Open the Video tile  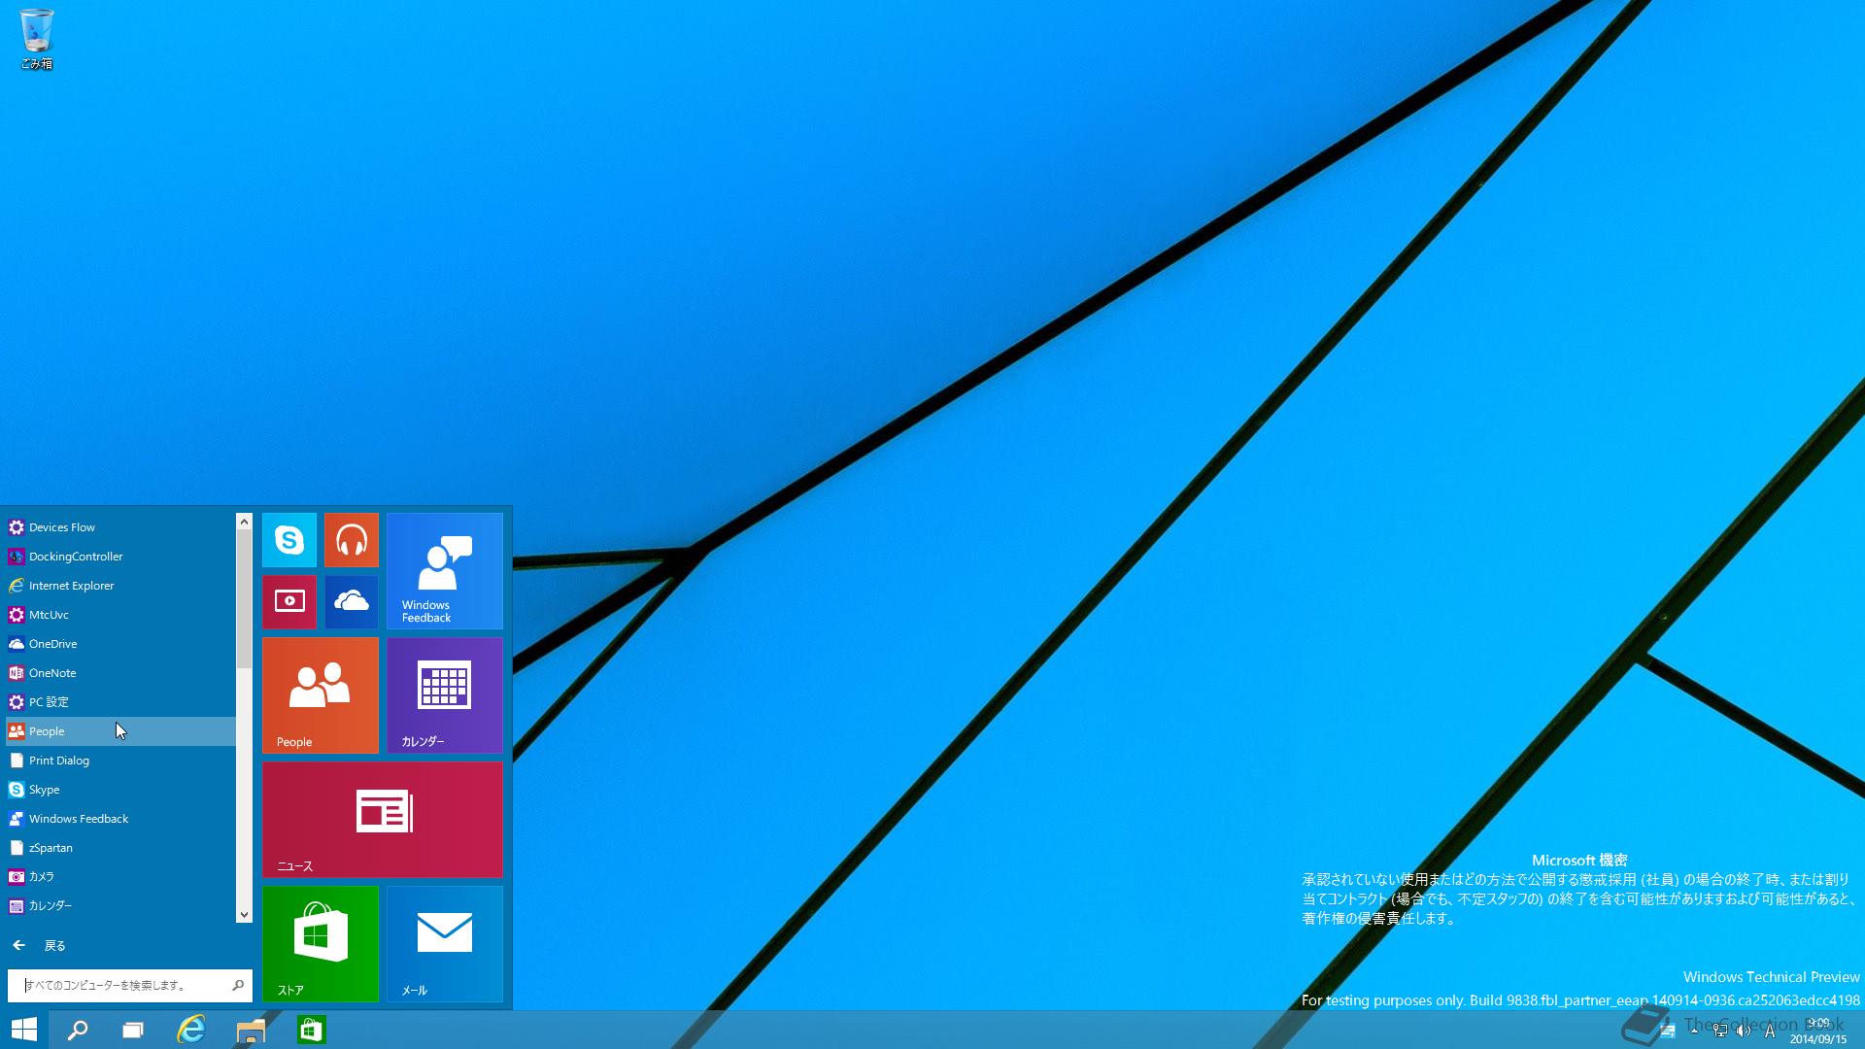tap(288, 602)
